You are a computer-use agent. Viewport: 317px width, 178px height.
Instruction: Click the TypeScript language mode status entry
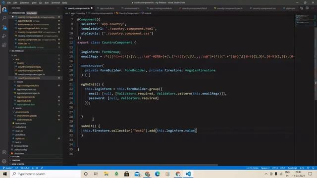coord(292,168)
